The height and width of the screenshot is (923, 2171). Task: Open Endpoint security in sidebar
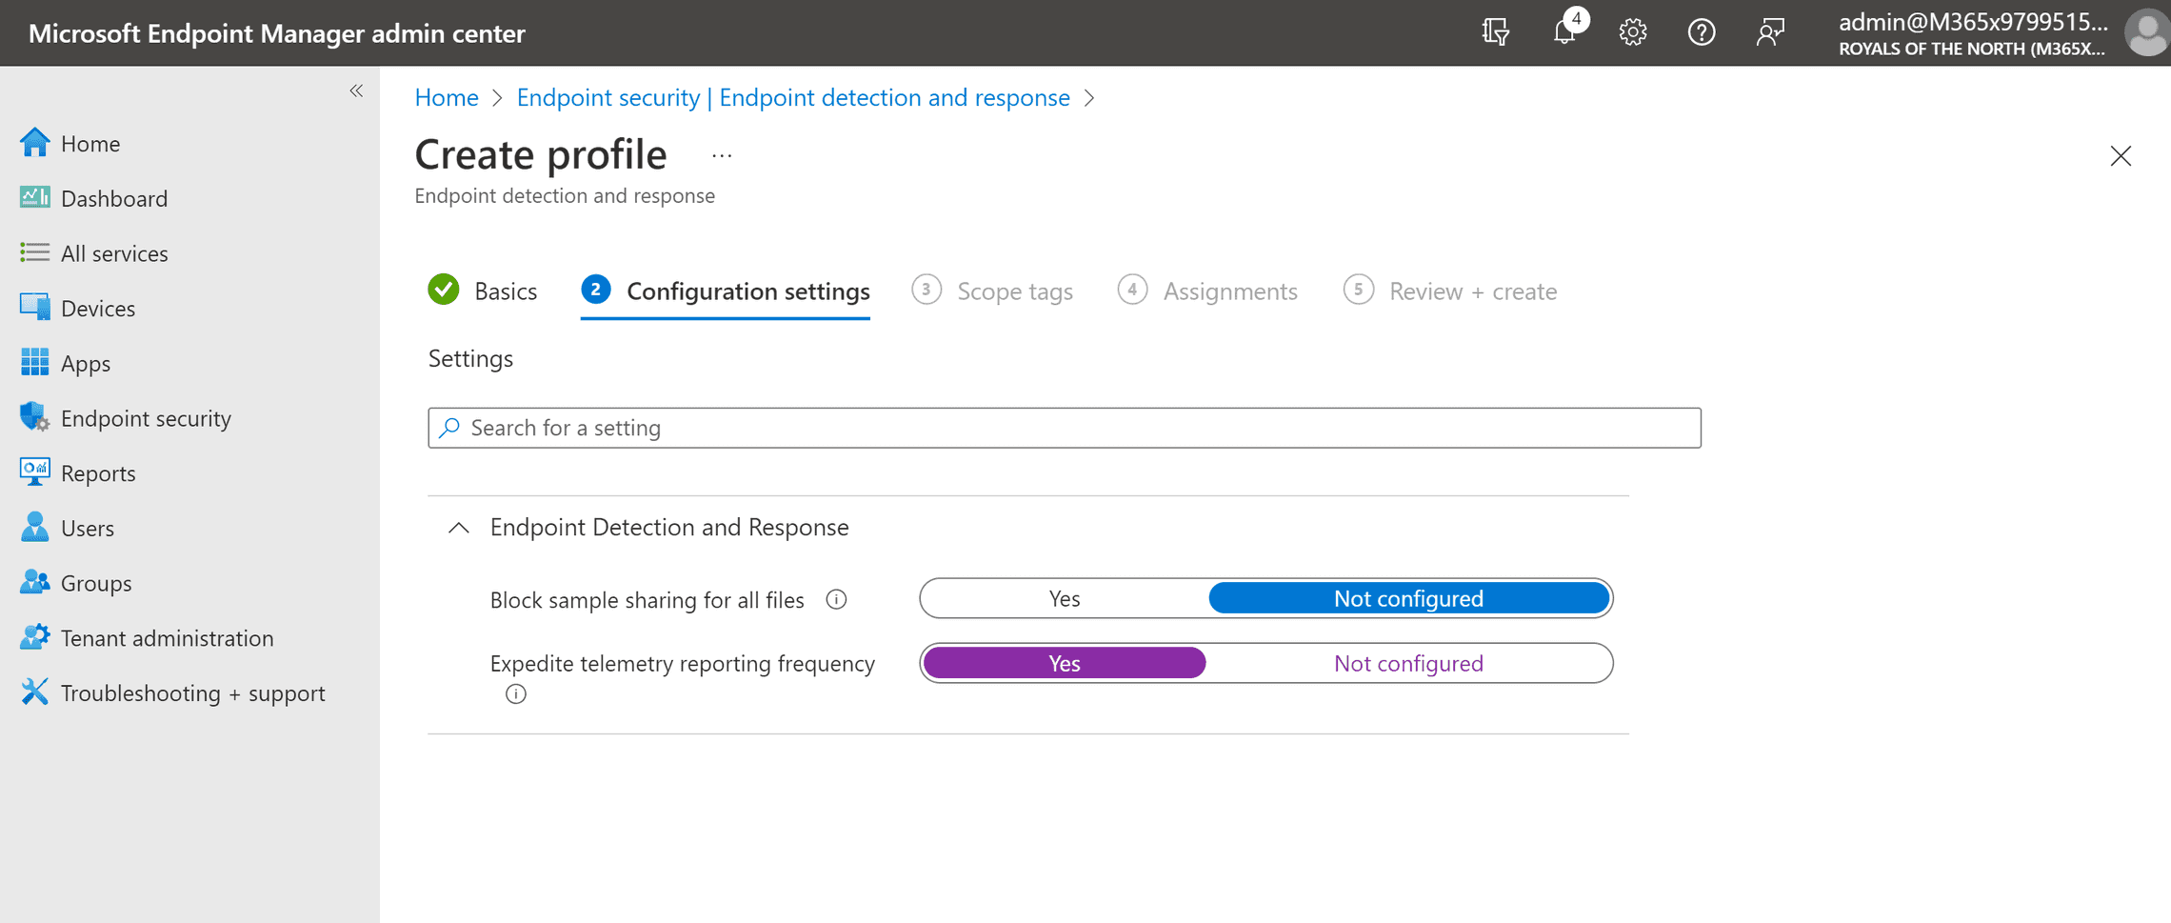tap(145, 418)
